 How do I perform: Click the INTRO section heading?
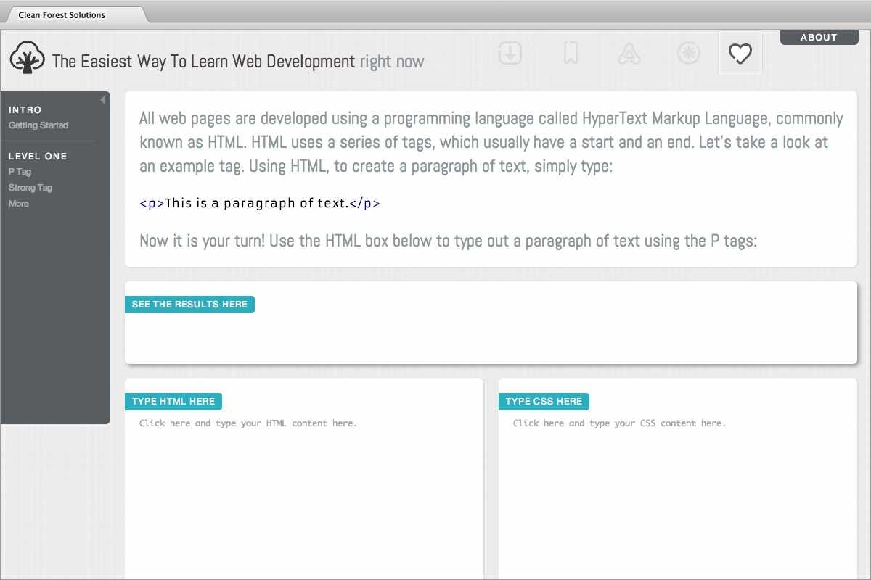point(25,110)
